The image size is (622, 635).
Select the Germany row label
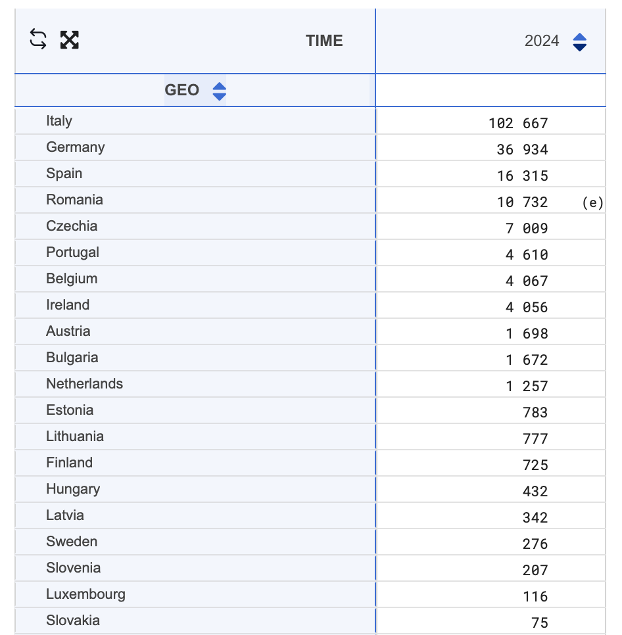point(76,147)
